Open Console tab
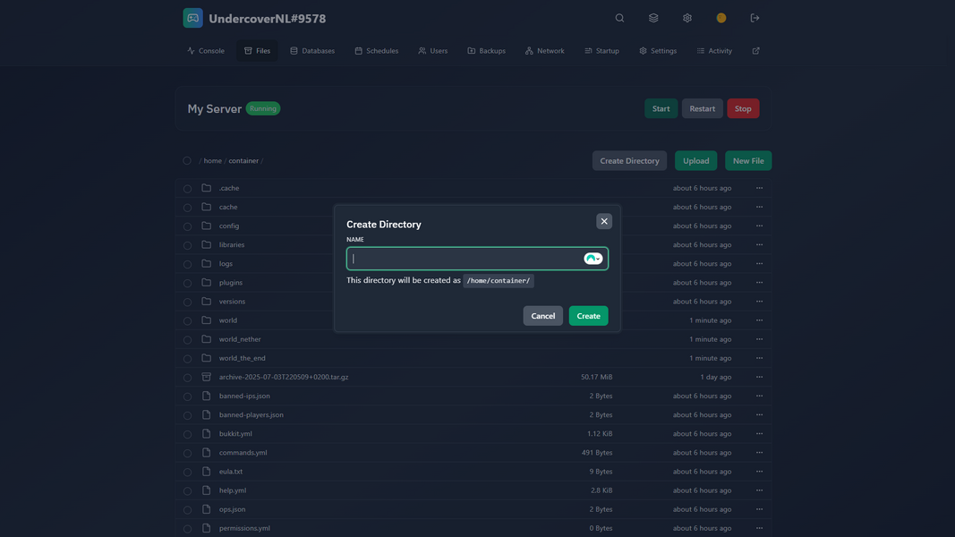 (206, 50)
